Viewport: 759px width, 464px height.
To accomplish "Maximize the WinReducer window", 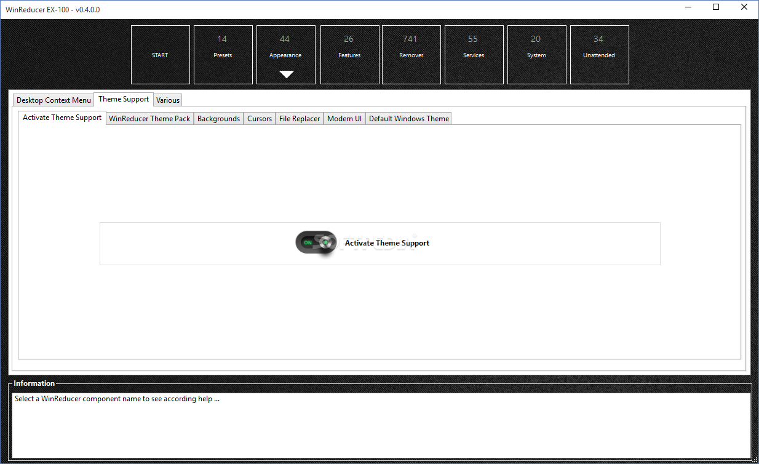I will coord(716,7).
